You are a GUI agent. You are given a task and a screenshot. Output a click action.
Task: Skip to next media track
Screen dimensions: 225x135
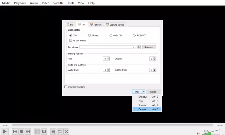click(28, 131)
